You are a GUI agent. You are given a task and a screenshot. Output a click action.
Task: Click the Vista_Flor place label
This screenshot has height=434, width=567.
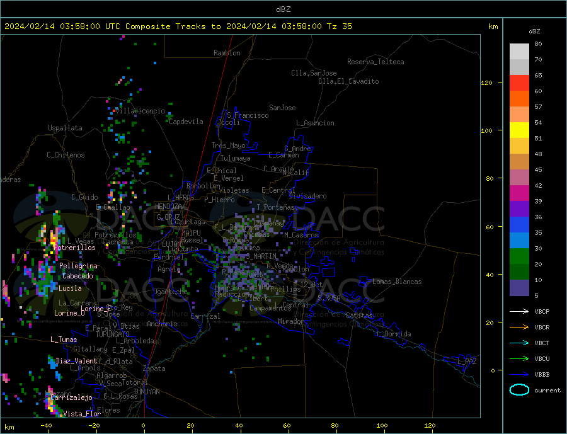82,414
